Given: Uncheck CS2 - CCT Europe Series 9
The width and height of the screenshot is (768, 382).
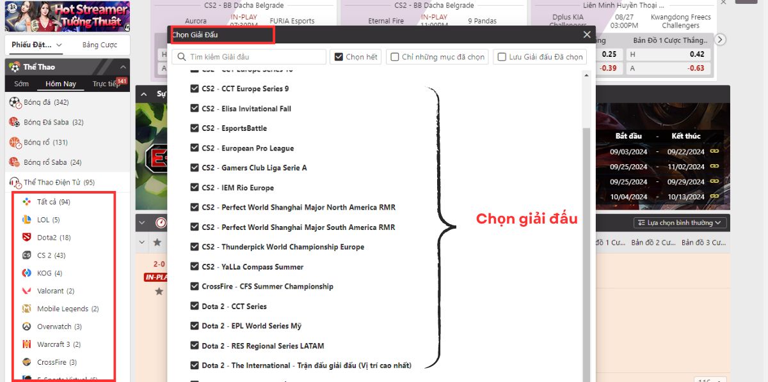Looking at the screenshot, I should [x=195, y=89].
